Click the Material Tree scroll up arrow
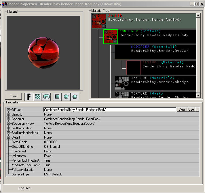This screenshot has height=193, width=205. [x=198, y=16]
